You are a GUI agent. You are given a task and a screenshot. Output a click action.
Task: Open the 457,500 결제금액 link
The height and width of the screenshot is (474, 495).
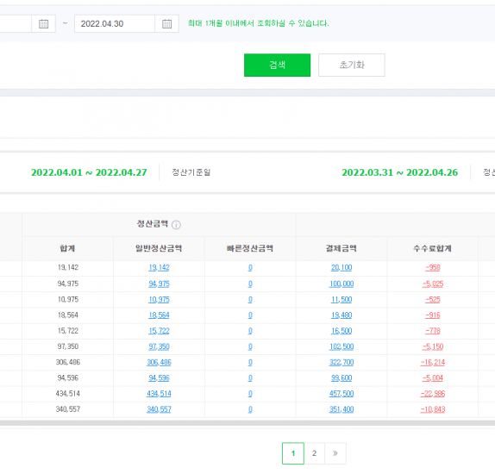pos(341,394)
